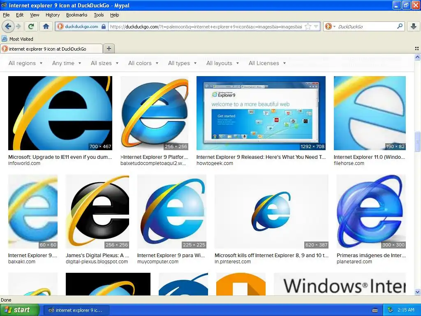The image size is (421, 316).
Task: Click the DuckDuckGo site identity icon
Action: 60,26
